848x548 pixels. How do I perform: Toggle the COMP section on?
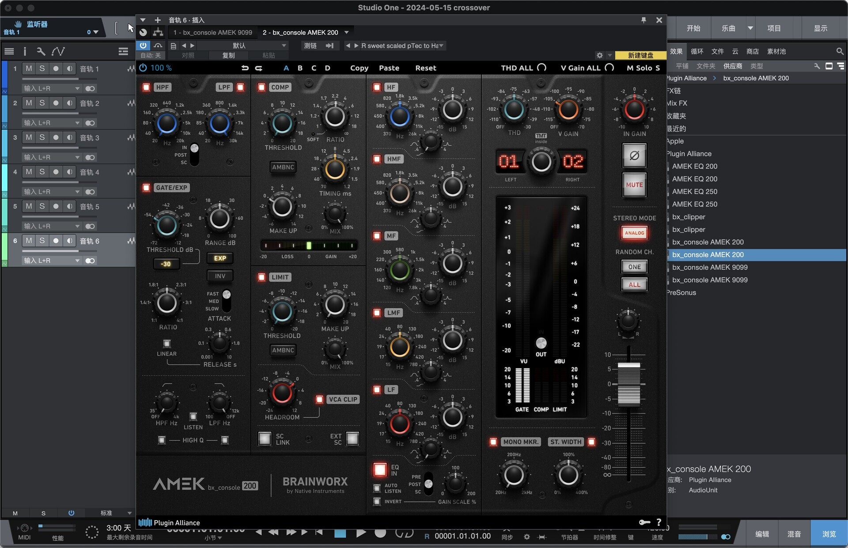click(x=261, y=87)
